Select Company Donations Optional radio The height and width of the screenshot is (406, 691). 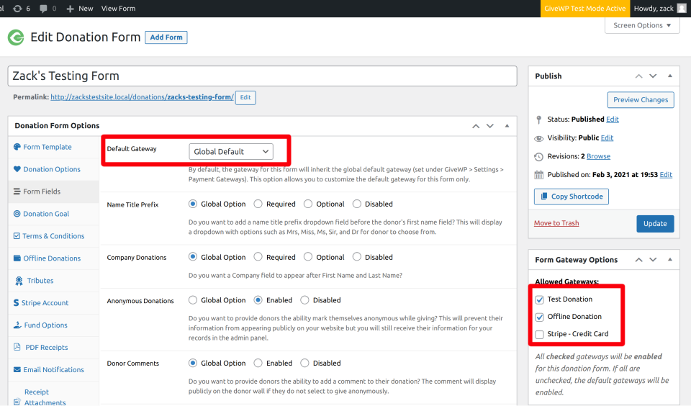point(308,256)
